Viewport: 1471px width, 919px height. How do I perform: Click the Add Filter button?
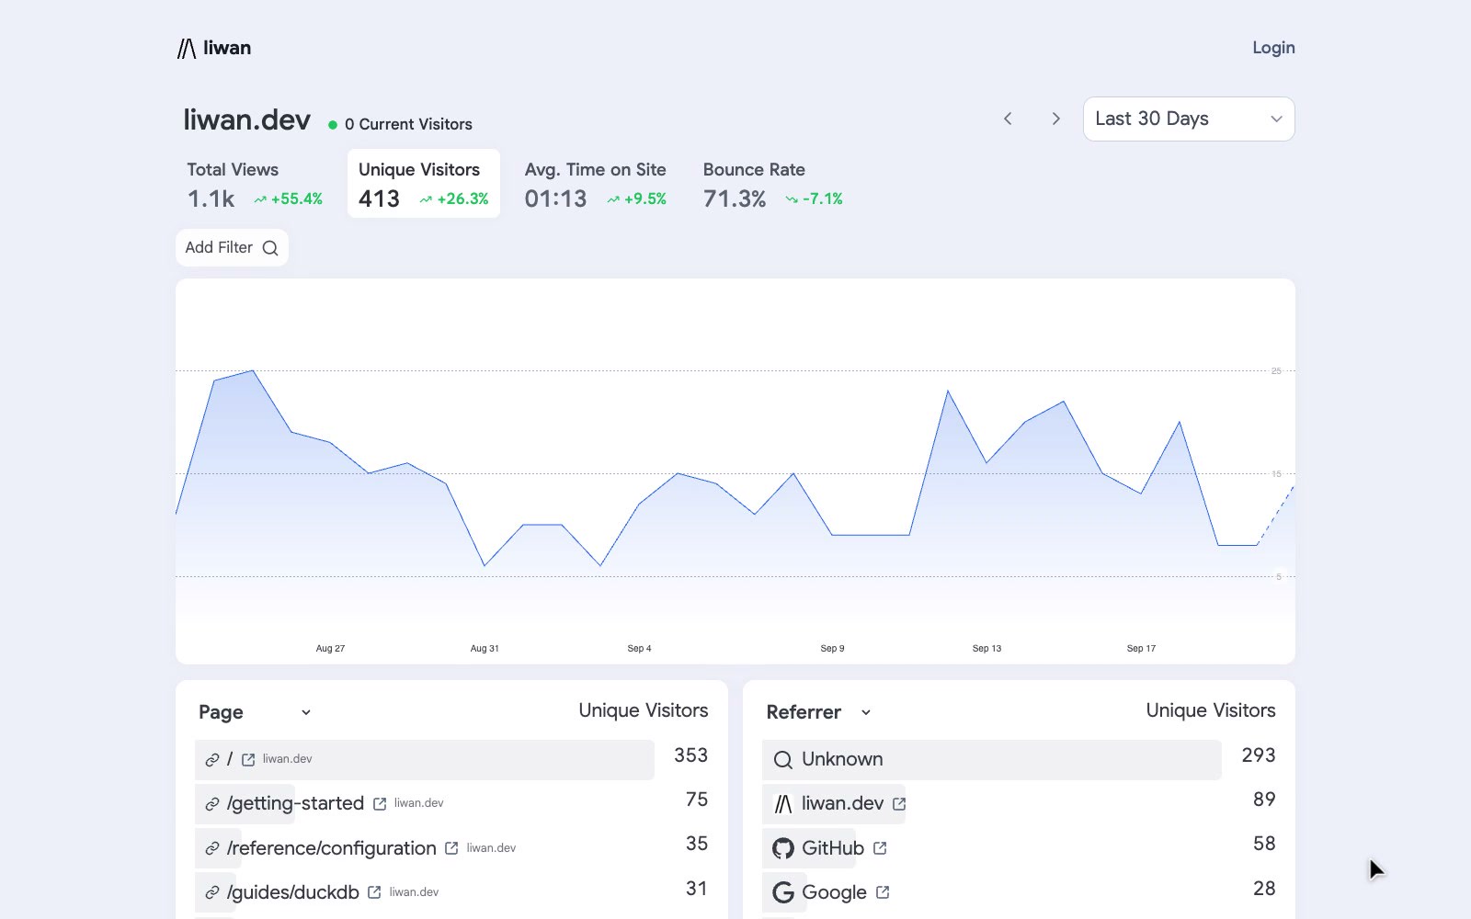click(232, 247)
